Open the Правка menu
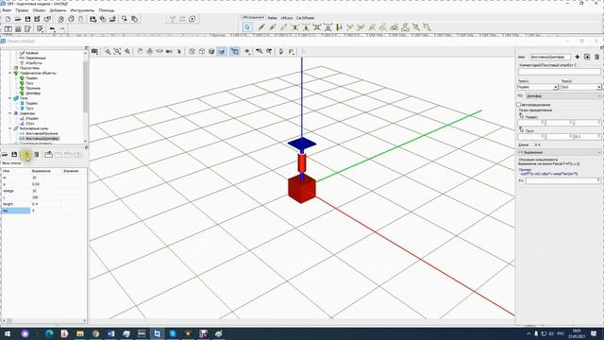Image resolution: width=604 pixels, height=340 pixels. pos(22,10)
